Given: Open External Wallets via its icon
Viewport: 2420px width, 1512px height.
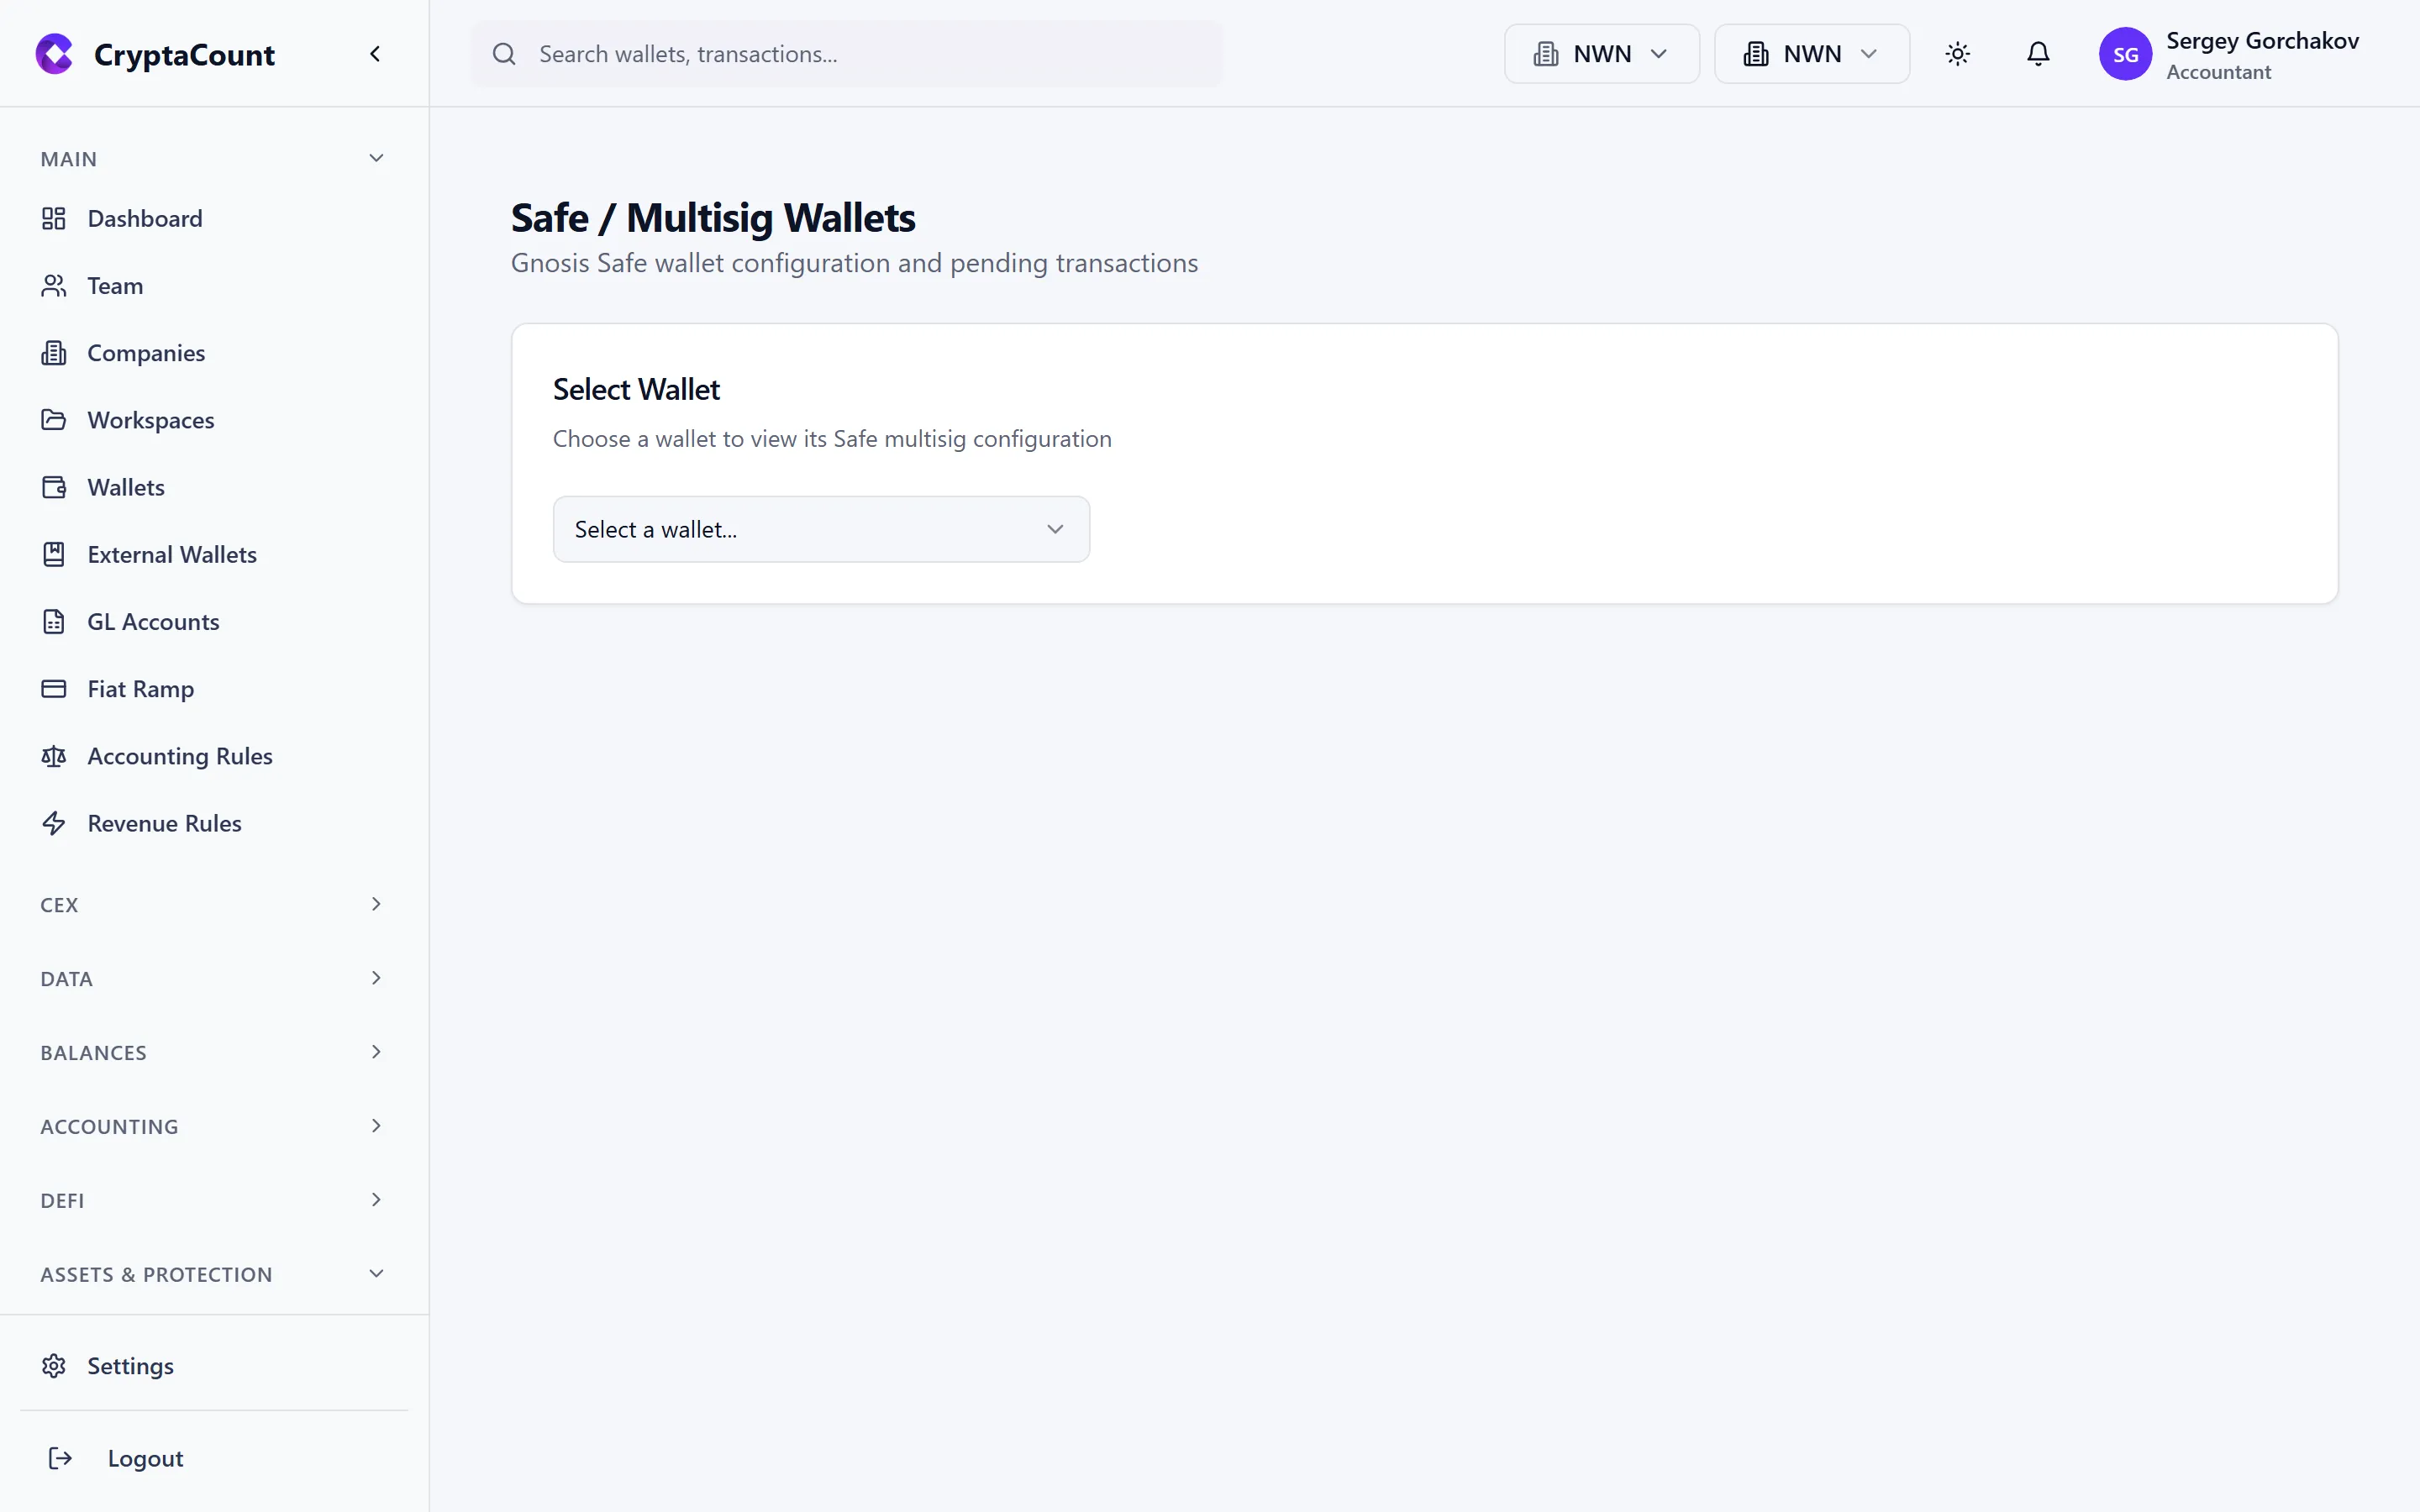Looking at the screenshot, I should click(x=54, y=554).
